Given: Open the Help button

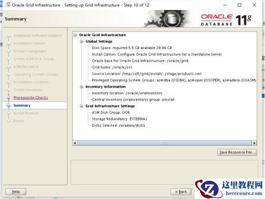Looking at the screenshot, I should [16, 191].
